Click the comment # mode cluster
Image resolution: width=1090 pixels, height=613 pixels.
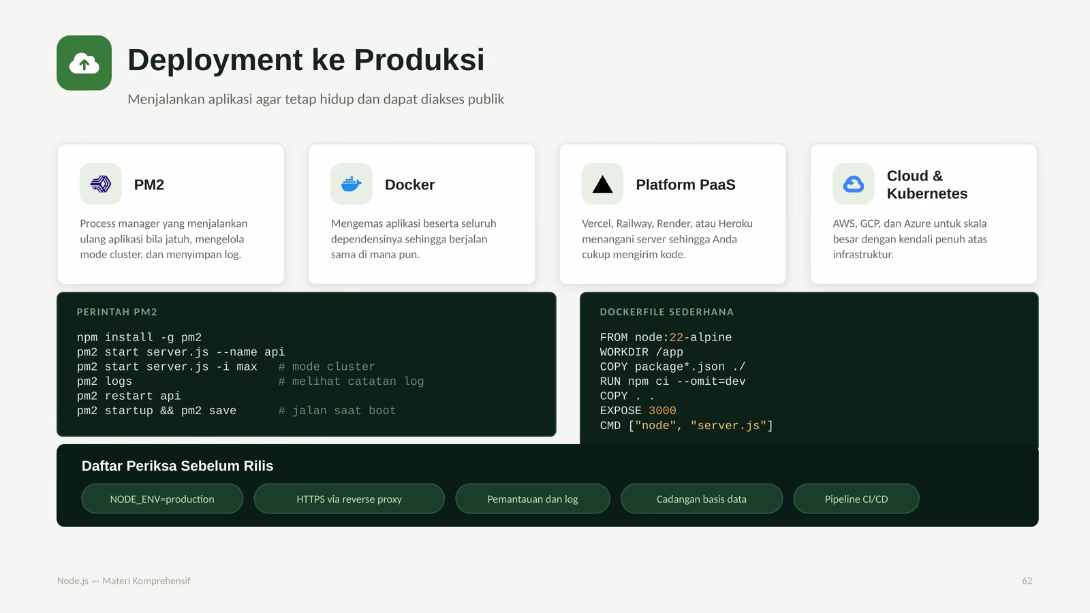click(326, 366)
